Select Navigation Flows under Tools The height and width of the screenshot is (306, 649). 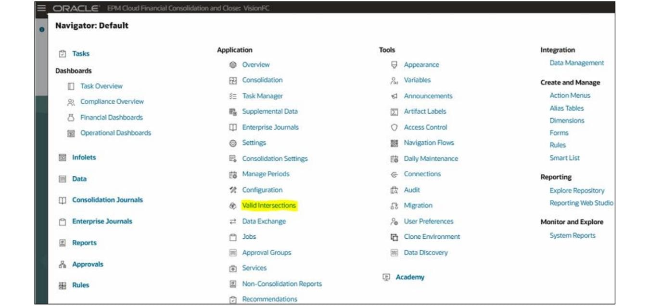tap(429, 142)
